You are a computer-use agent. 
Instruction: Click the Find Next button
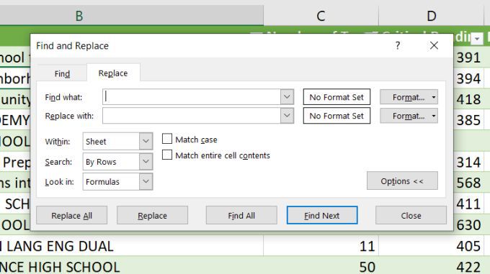click(x=322, y=216)
